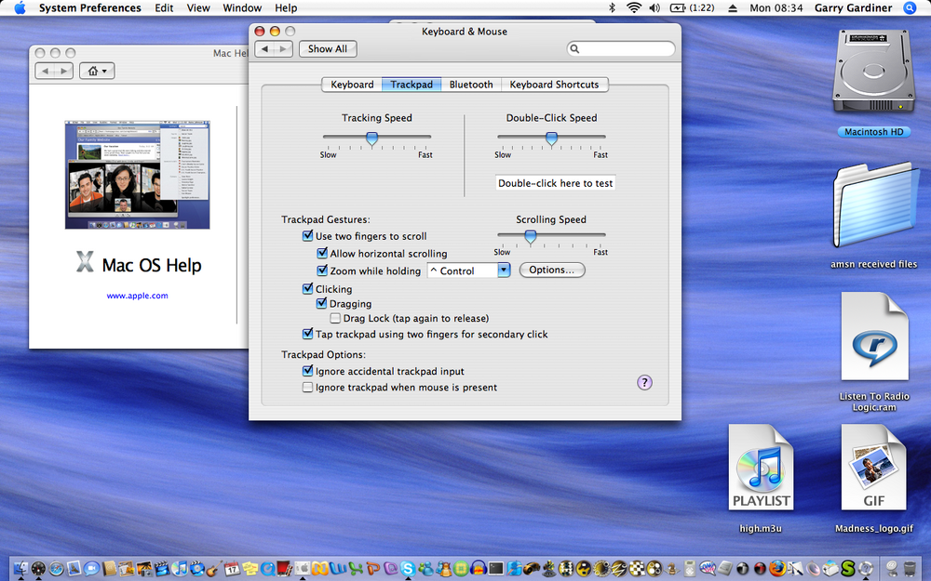Click System Preferences icon in Dock
This screenshot has width=931, height=581.
click(x=303, y=569)
